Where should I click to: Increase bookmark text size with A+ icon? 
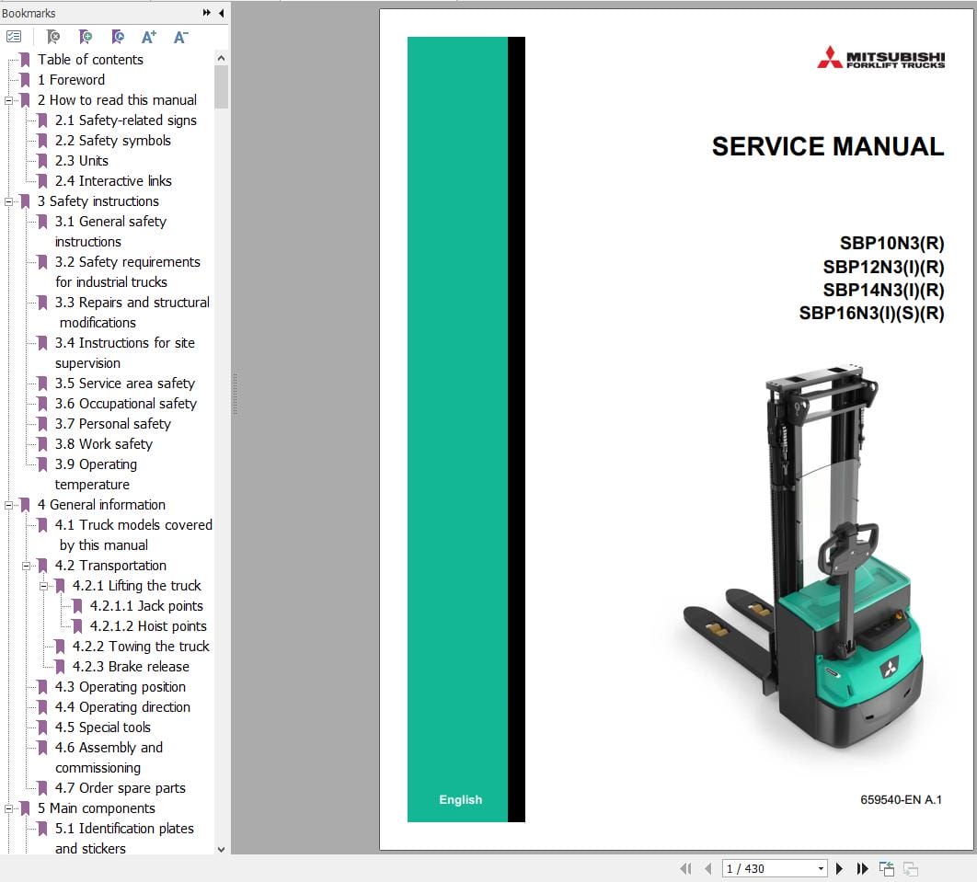[148, 37]
